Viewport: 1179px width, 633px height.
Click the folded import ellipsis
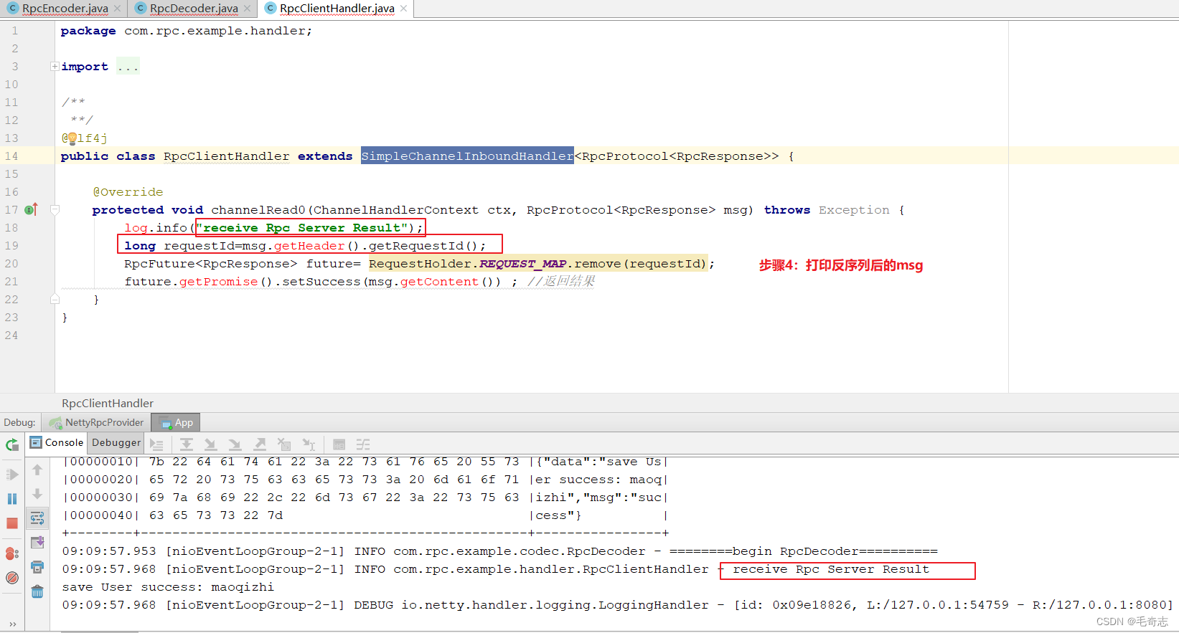[x=128, y=67]
